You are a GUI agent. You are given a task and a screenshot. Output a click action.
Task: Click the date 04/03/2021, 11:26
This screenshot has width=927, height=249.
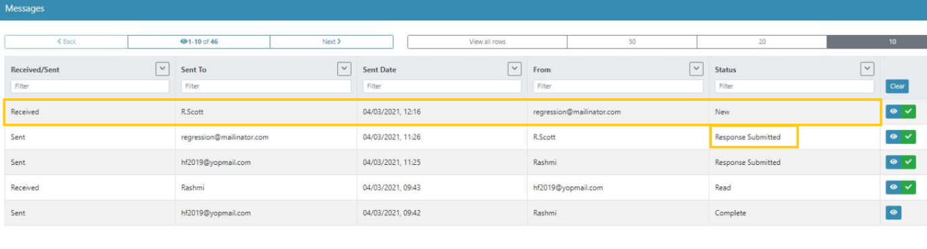[391, 137]
